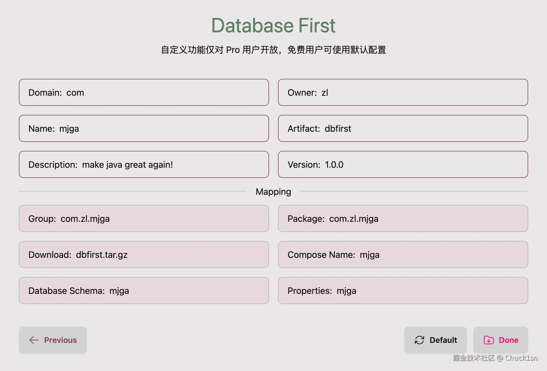Click the Database Schema field
Image resolution: width=547 pixels, height=371 pixels.
pos(144,290)
